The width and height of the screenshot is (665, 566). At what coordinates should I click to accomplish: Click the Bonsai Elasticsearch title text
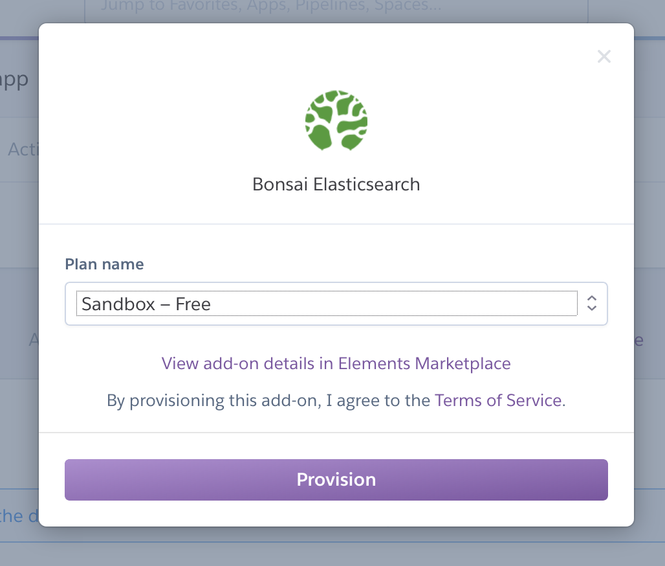336,185
